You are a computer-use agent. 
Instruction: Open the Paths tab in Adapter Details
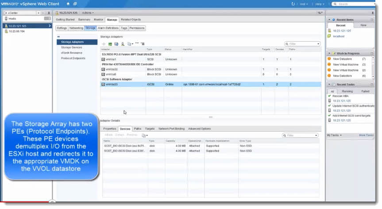137,128
